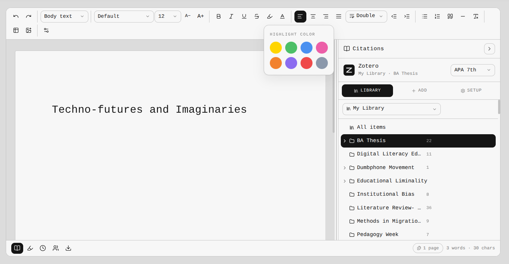This screenshot has width=509, height=264.
Task: Toggle the citations book icon in bottom bar
Action: pos(17,248)
